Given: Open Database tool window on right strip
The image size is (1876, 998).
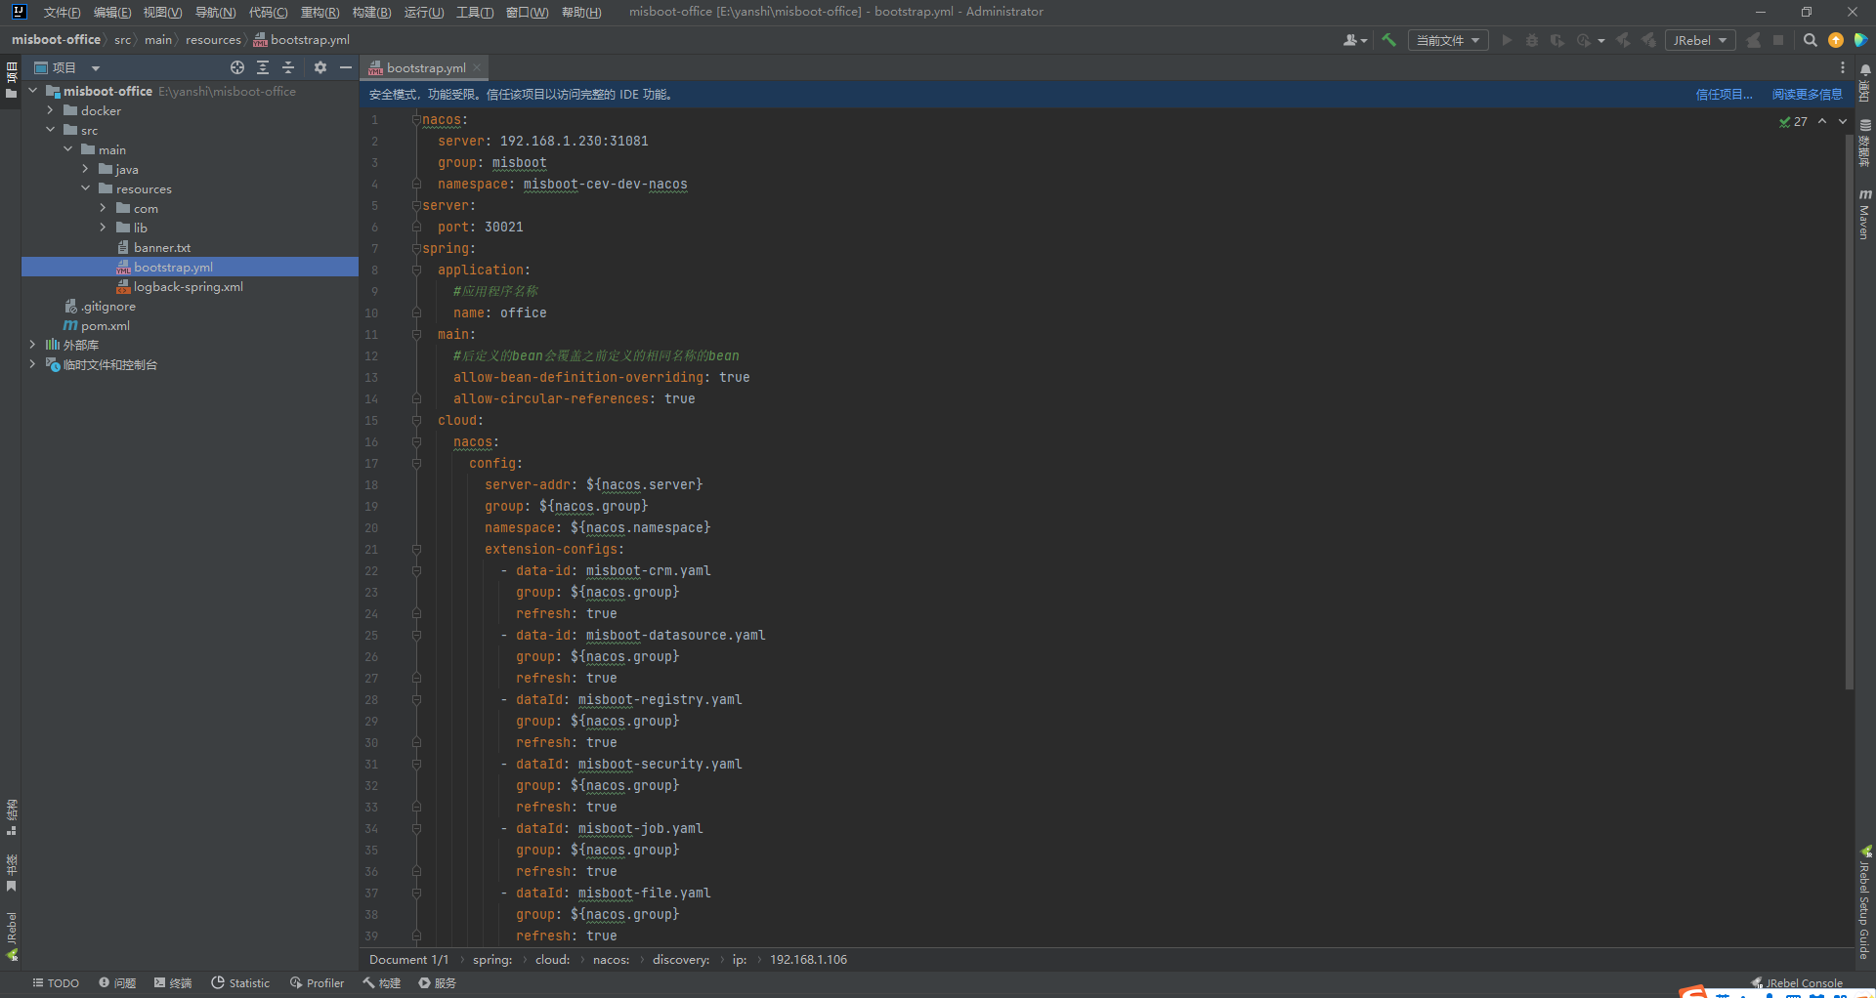Looking at the screenshot, I should [x=1865, y=142].
